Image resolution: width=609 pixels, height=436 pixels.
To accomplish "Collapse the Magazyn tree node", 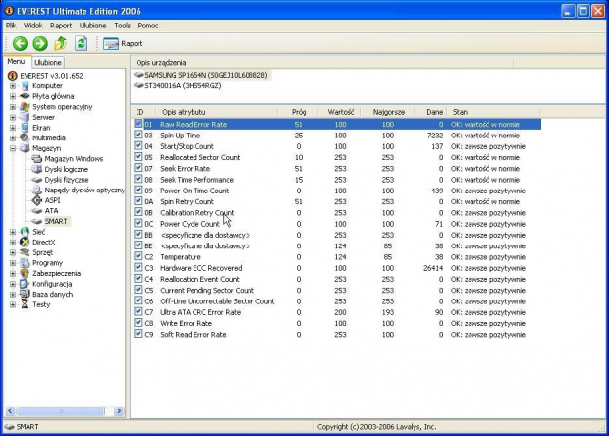I will (13, 148).
